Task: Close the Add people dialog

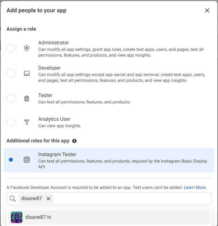Action: pos(207,10)
